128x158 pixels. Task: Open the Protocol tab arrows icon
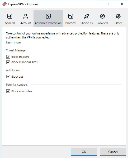click(71, 16)
